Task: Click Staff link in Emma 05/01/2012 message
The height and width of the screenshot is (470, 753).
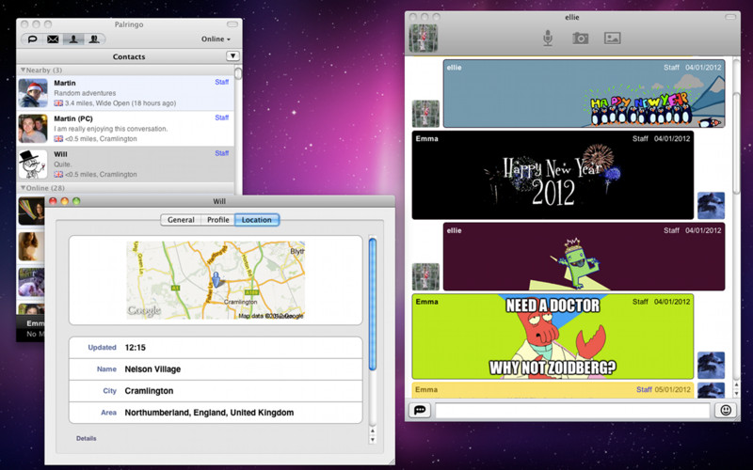Action: click(644, 389)
